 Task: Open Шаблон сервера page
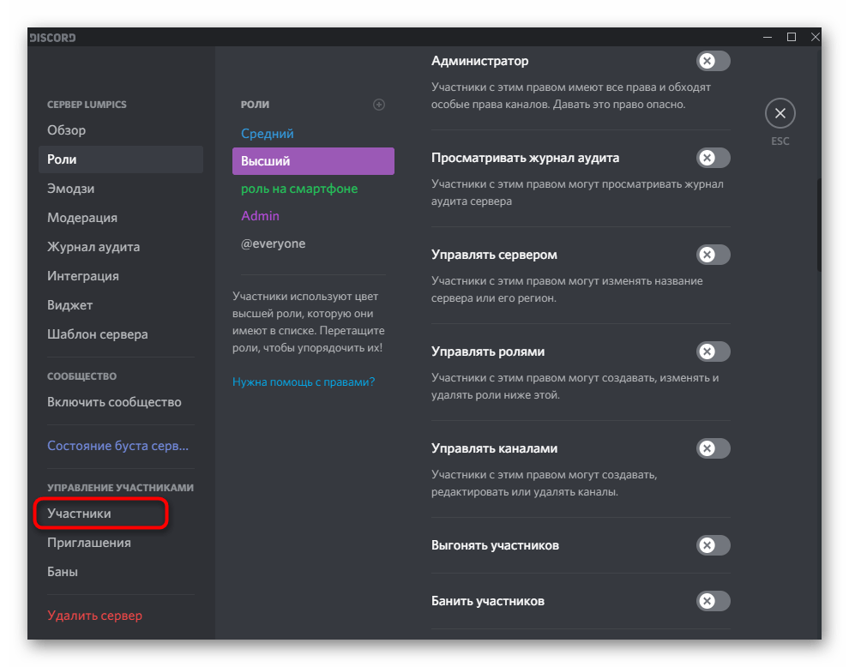pyautogui.click(x=121, y=334)
